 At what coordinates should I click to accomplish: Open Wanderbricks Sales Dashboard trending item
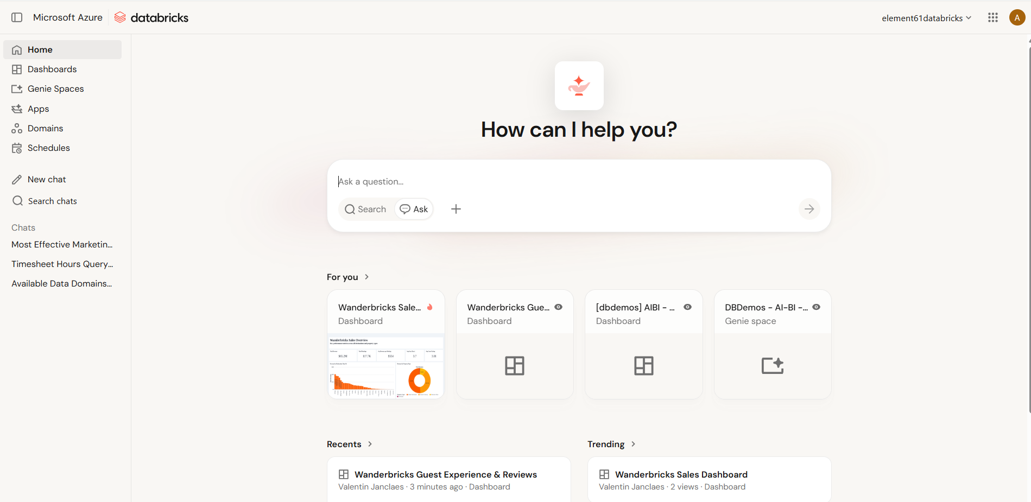click(x=709, y=480)
